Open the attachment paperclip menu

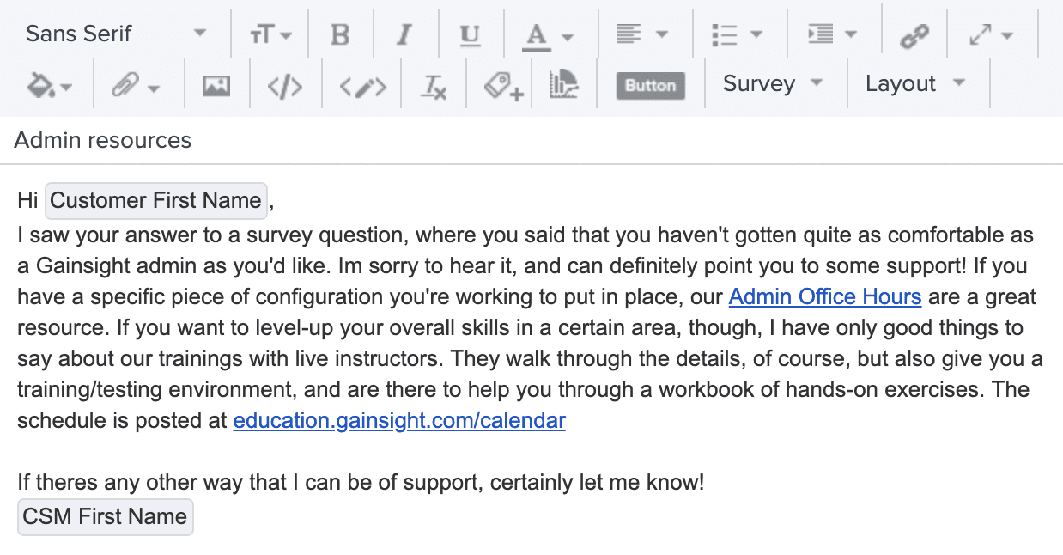(136, 85)
